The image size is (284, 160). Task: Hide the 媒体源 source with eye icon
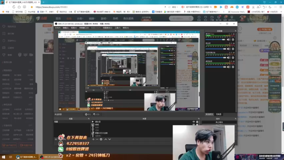point(193,122)
